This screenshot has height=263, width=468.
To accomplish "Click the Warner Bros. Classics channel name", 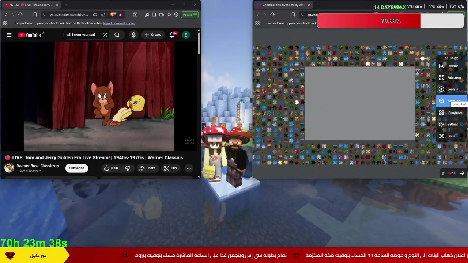I will pos(36,166).
